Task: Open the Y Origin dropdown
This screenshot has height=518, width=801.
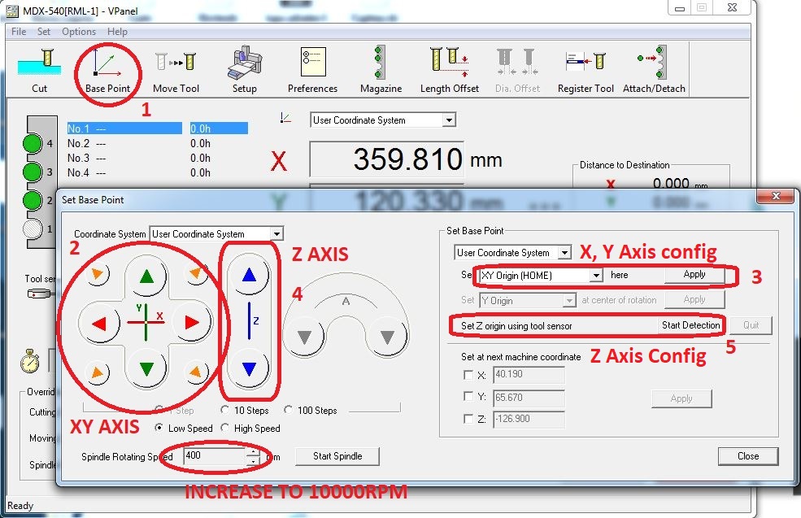Action: pos(569,300)
